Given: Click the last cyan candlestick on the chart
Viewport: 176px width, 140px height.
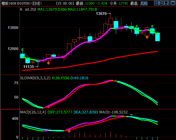Looking at the screenshot, I should tap(157, 37).
